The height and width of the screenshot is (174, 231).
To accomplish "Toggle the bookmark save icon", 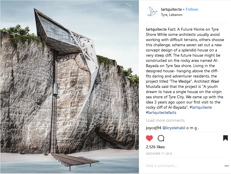I will point(225,138).
